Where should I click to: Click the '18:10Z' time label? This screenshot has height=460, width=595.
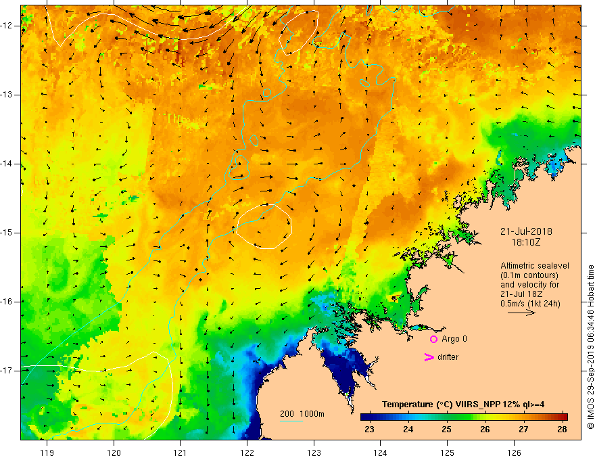pos(526,242)
